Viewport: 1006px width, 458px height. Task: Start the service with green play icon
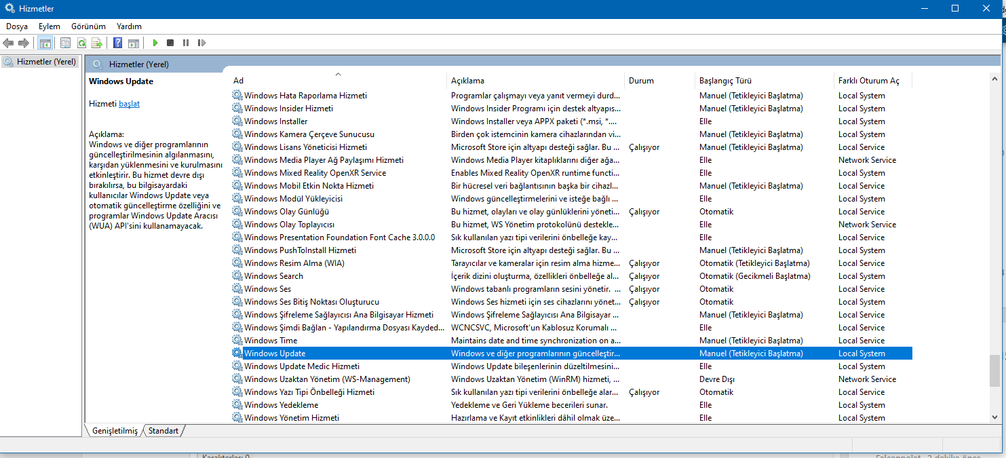[x=155, y=43]
